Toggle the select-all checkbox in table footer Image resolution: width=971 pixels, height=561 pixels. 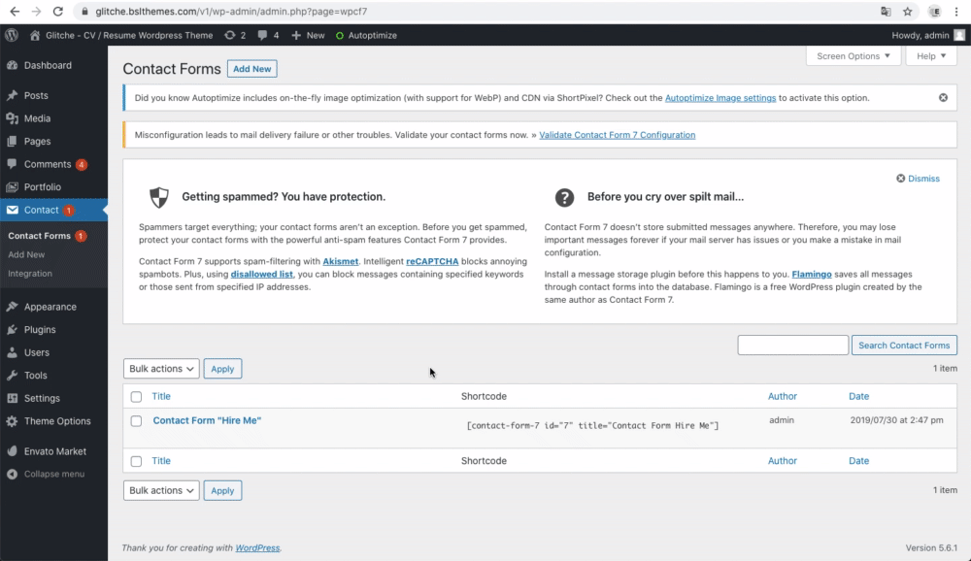[x=136, y=461]
